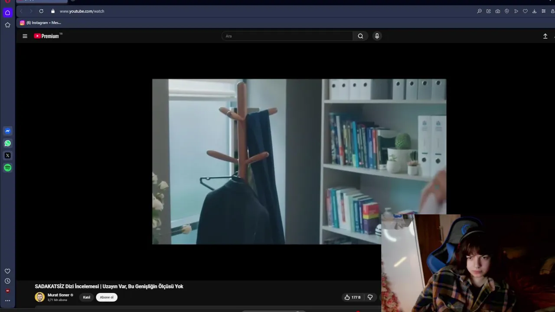Open the red sidebar extension icon
Screen dimensions: 555x312
click(x=7, y=291)
